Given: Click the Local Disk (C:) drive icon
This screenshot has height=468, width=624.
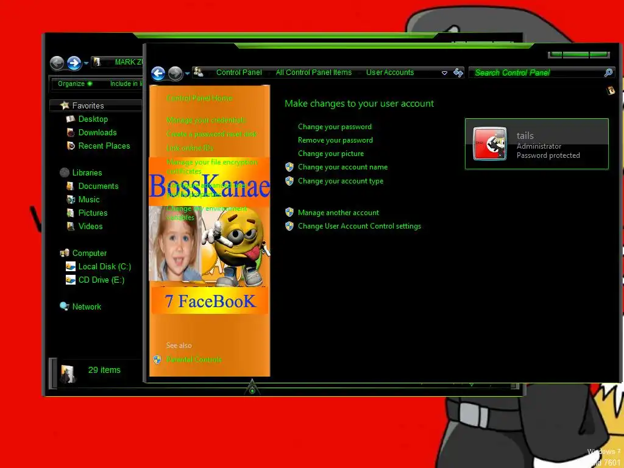Looking at the screenshot, I should (71, 267).
